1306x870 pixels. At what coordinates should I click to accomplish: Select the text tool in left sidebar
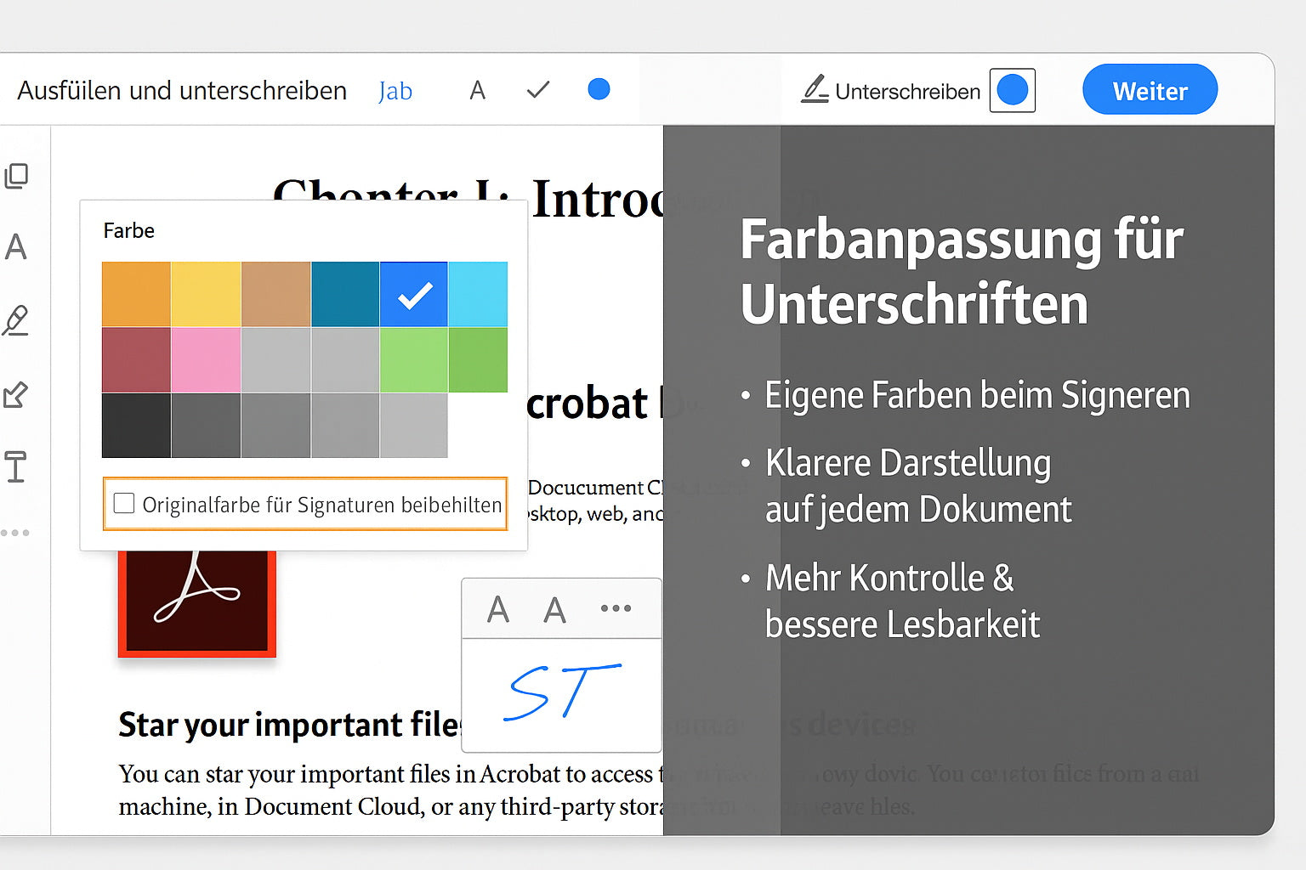point(16,247)
